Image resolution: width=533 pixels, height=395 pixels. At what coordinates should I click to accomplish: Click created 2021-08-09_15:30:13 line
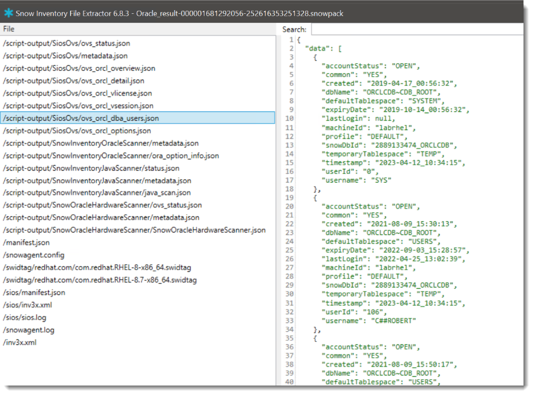click(389, 224)
